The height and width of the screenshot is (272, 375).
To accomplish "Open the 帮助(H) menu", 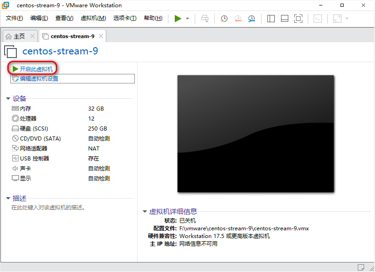I will [153, 18].
